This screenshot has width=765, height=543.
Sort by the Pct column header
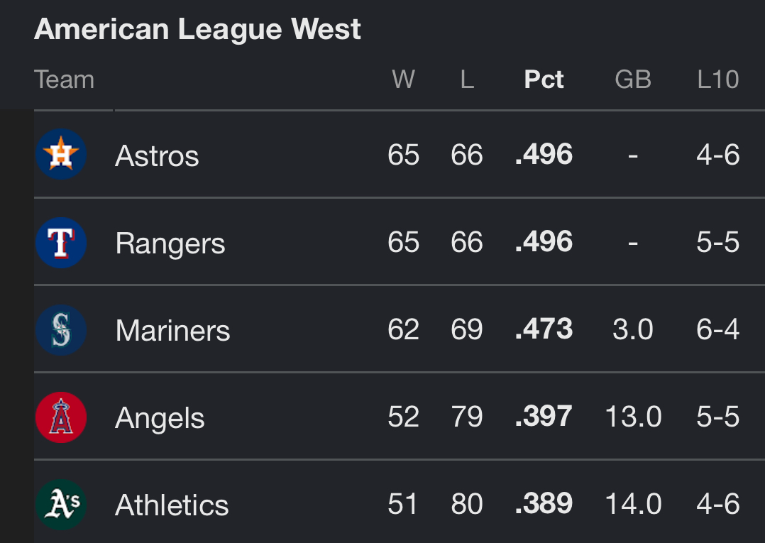tap(544, 79)
